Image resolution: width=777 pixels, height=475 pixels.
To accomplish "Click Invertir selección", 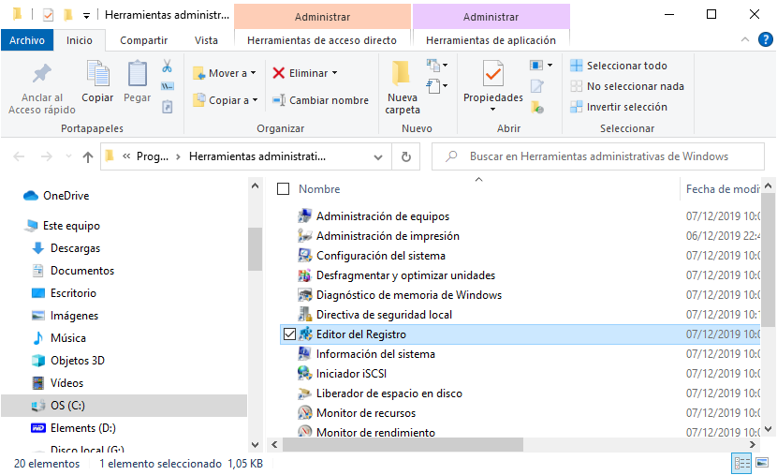I will coord(619,107).
